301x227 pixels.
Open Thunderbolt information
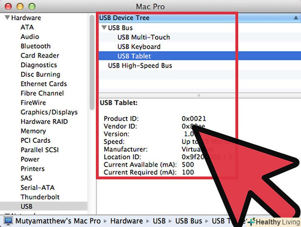point(40,197)
